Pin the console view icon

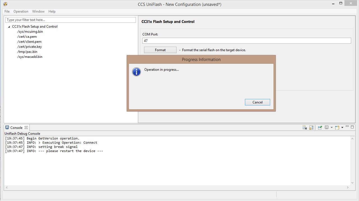tap(320, 127)
